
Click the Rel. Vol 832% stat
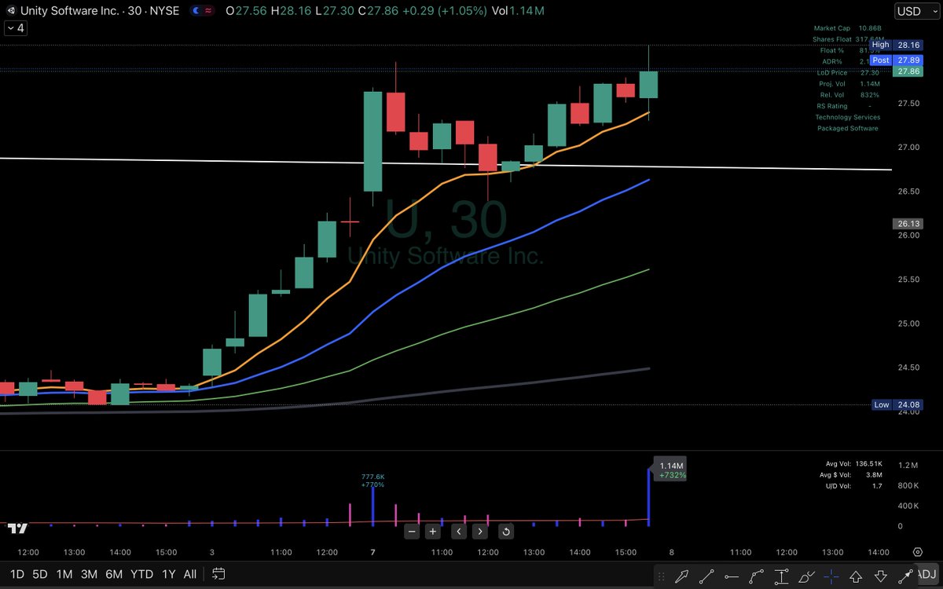click(849, 94)
